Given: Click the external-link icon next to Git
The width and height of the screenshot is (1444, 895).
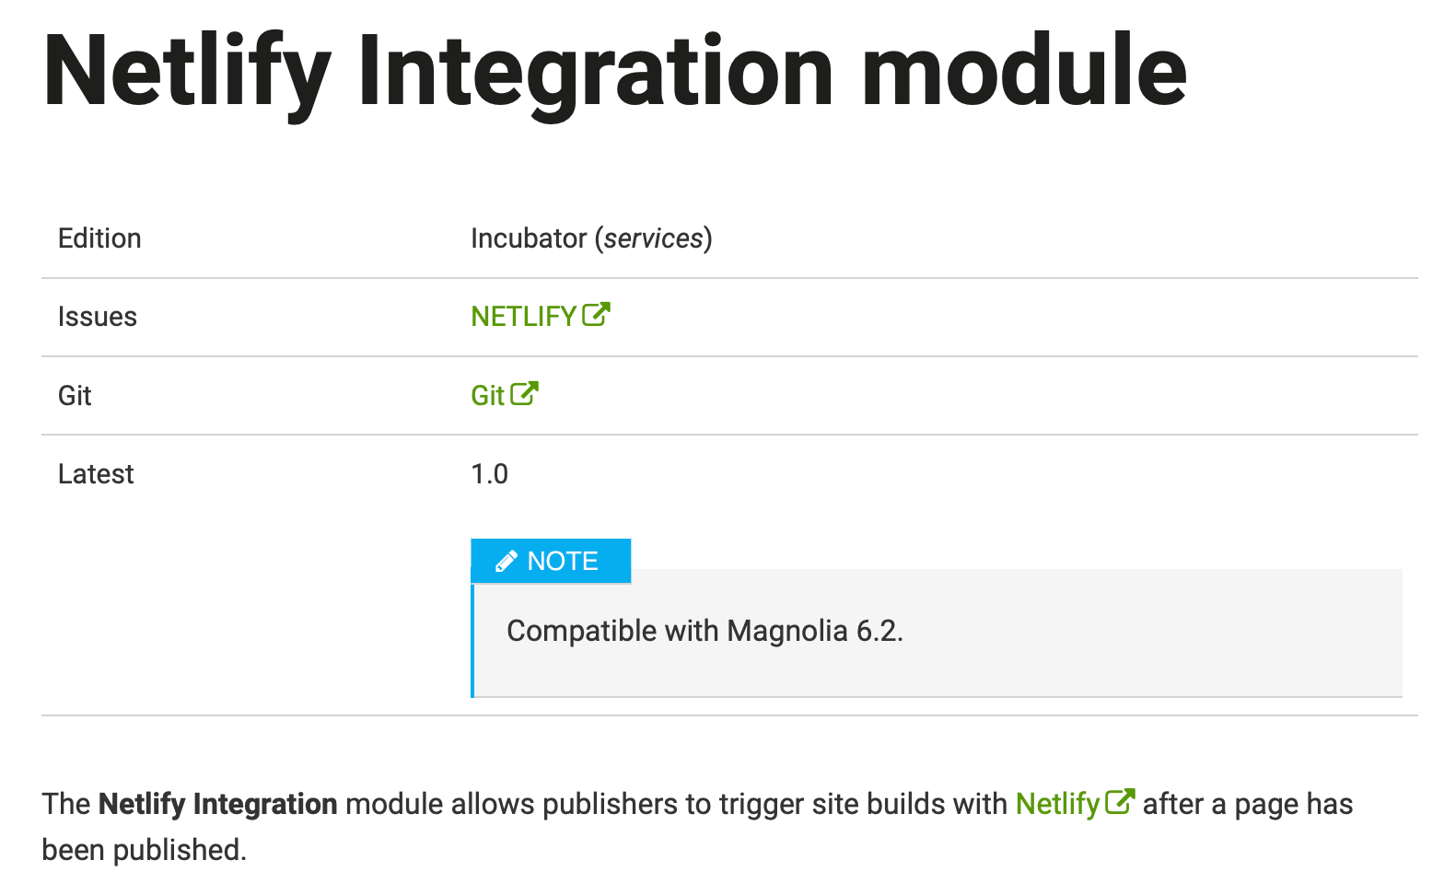Looking at the screenshot, I should pos(525,393).
